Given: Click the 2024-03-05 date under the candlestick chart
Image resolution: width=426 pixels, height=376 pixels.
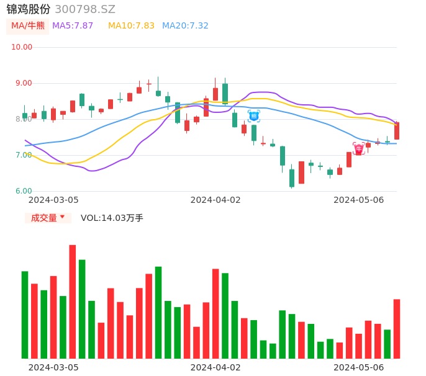Looking at the screenshot, I should pyautogui.click(x=53, y=200).
